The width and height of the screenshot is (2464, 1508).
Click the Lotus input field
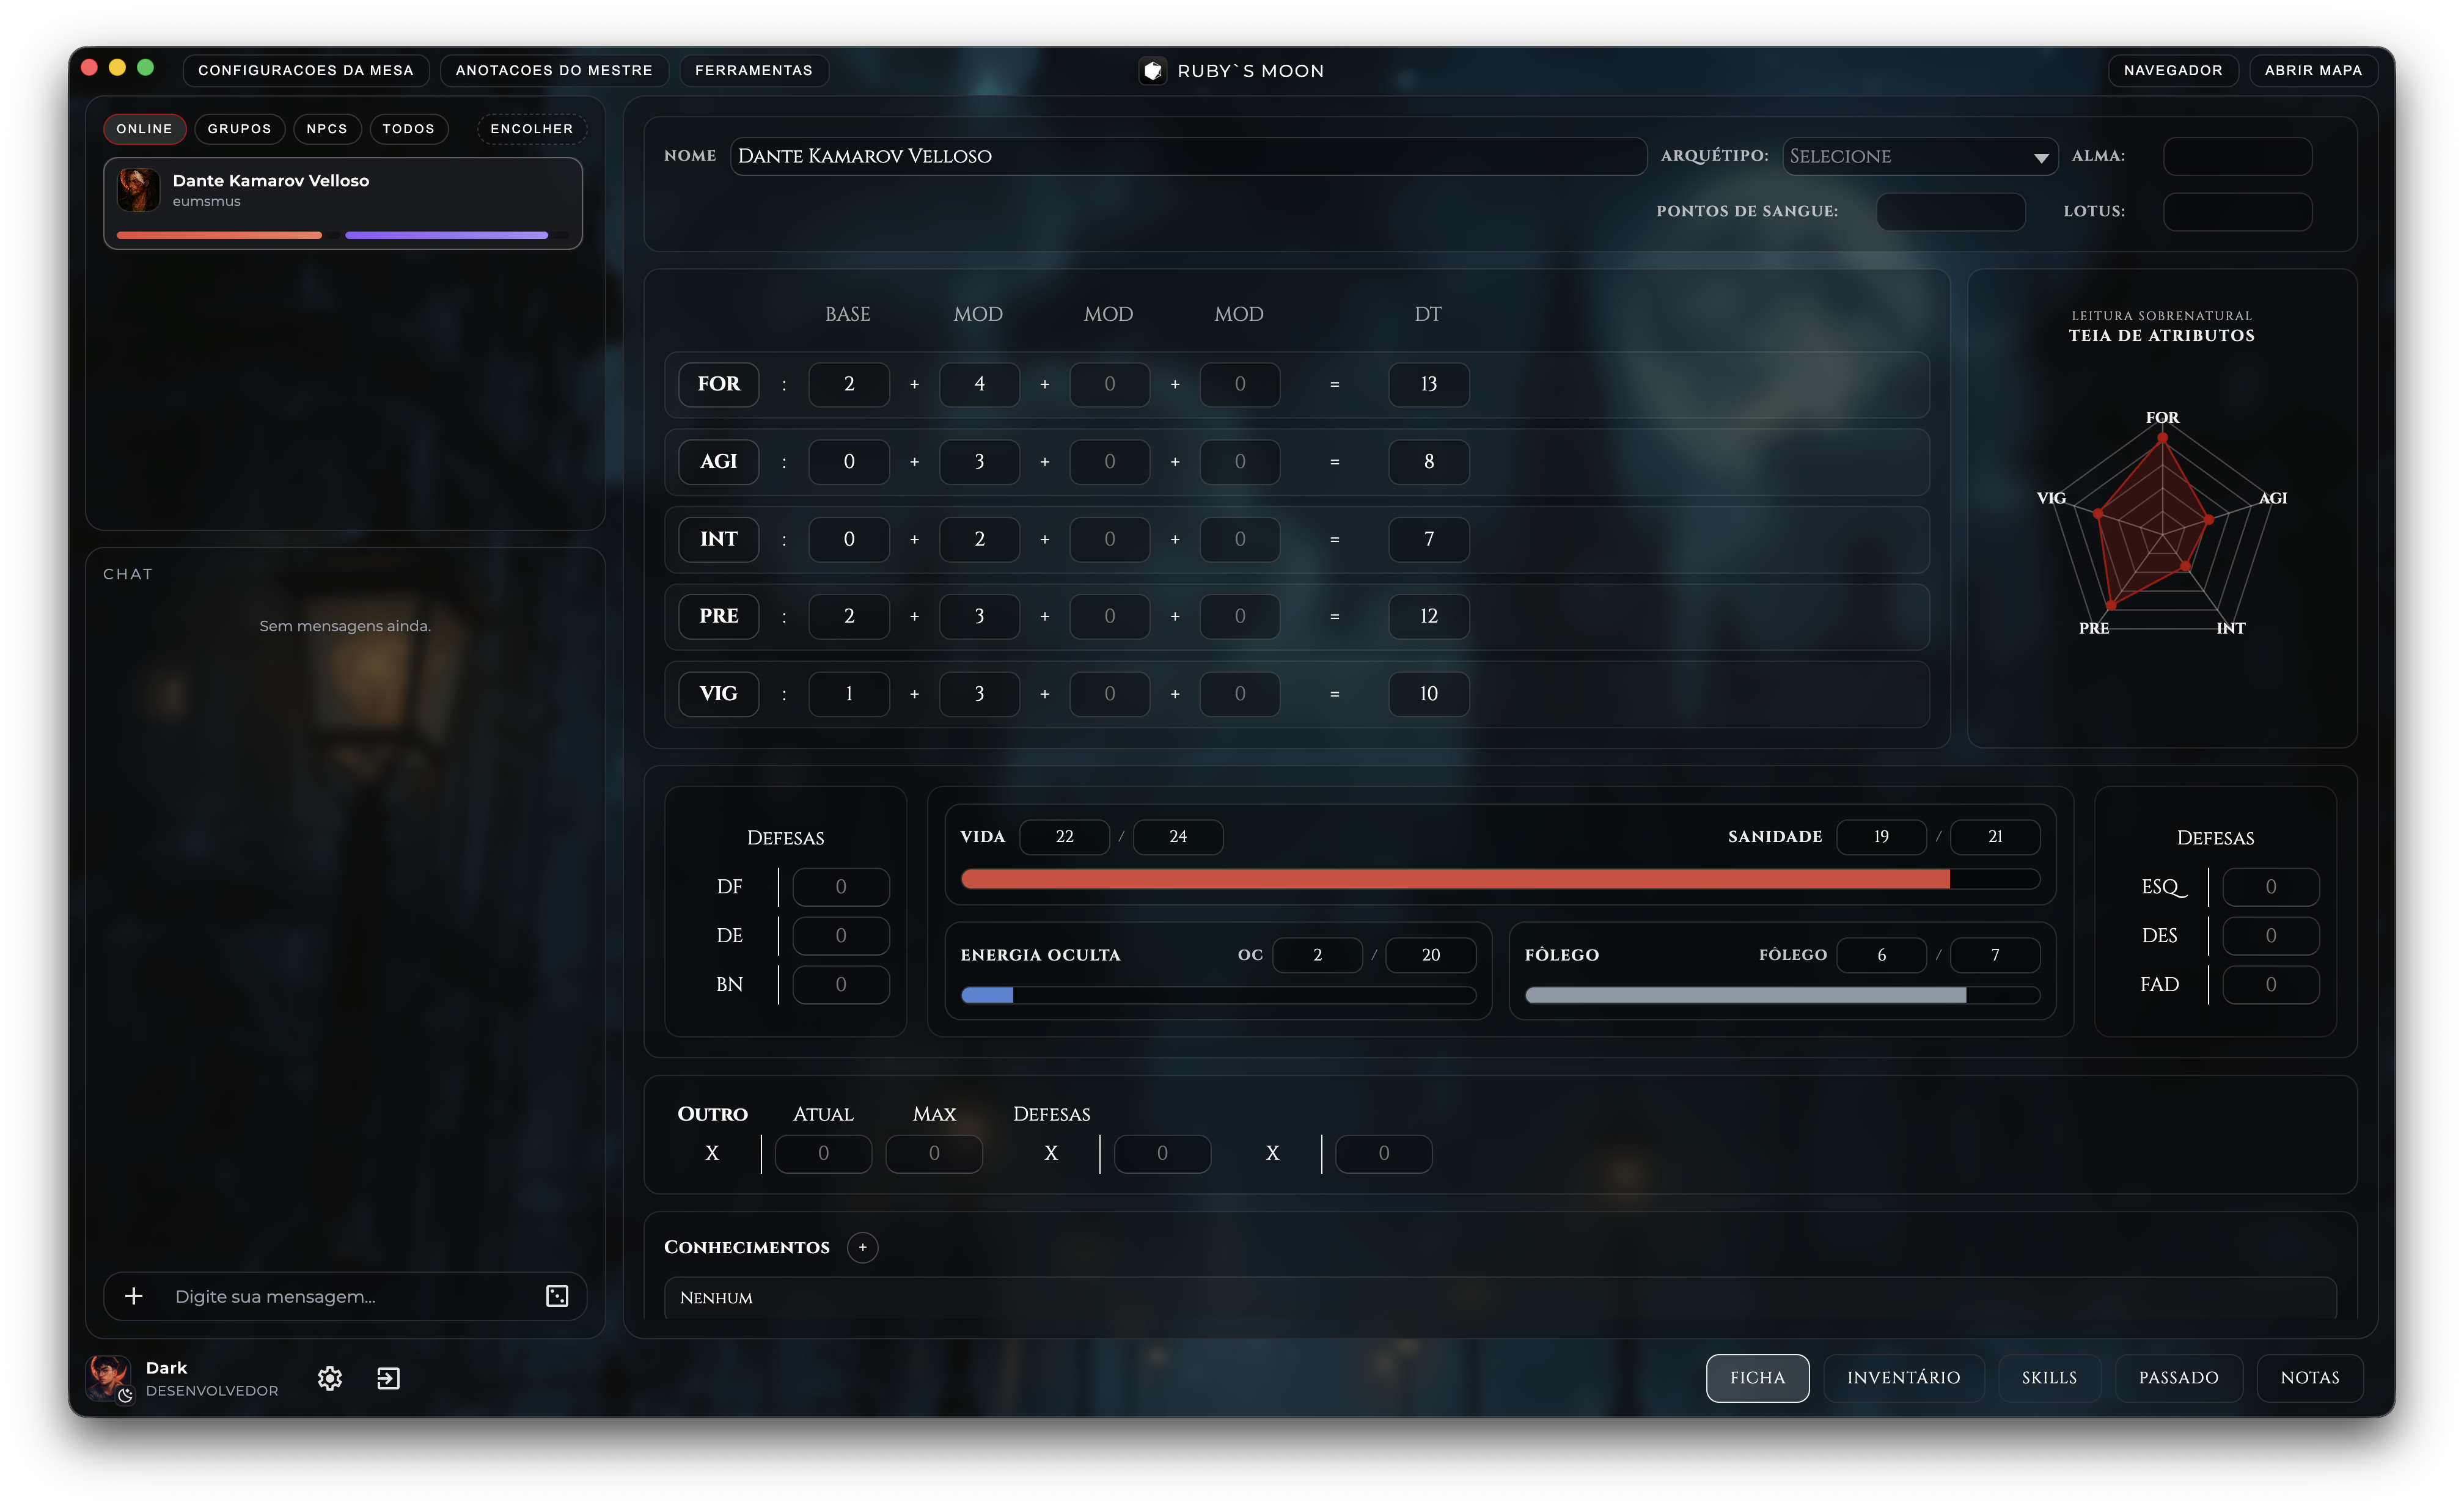click(x=2237, y=212)
